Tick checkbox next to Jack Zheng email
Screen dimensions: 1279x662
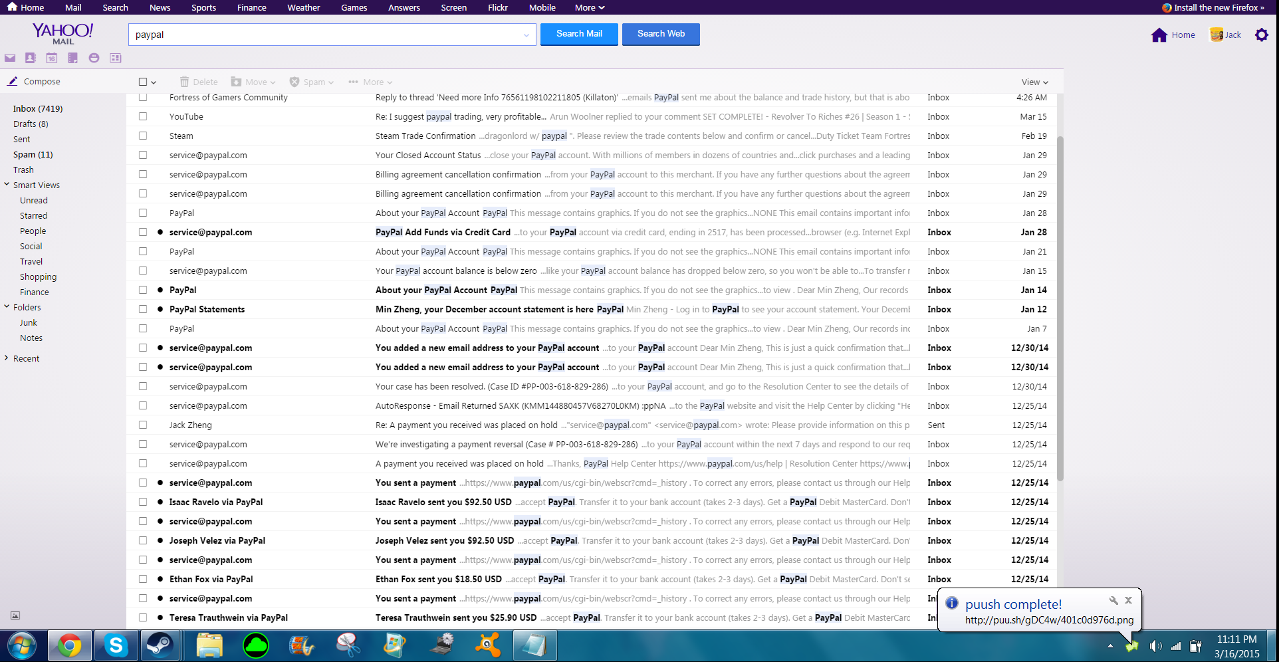point(143,425)
